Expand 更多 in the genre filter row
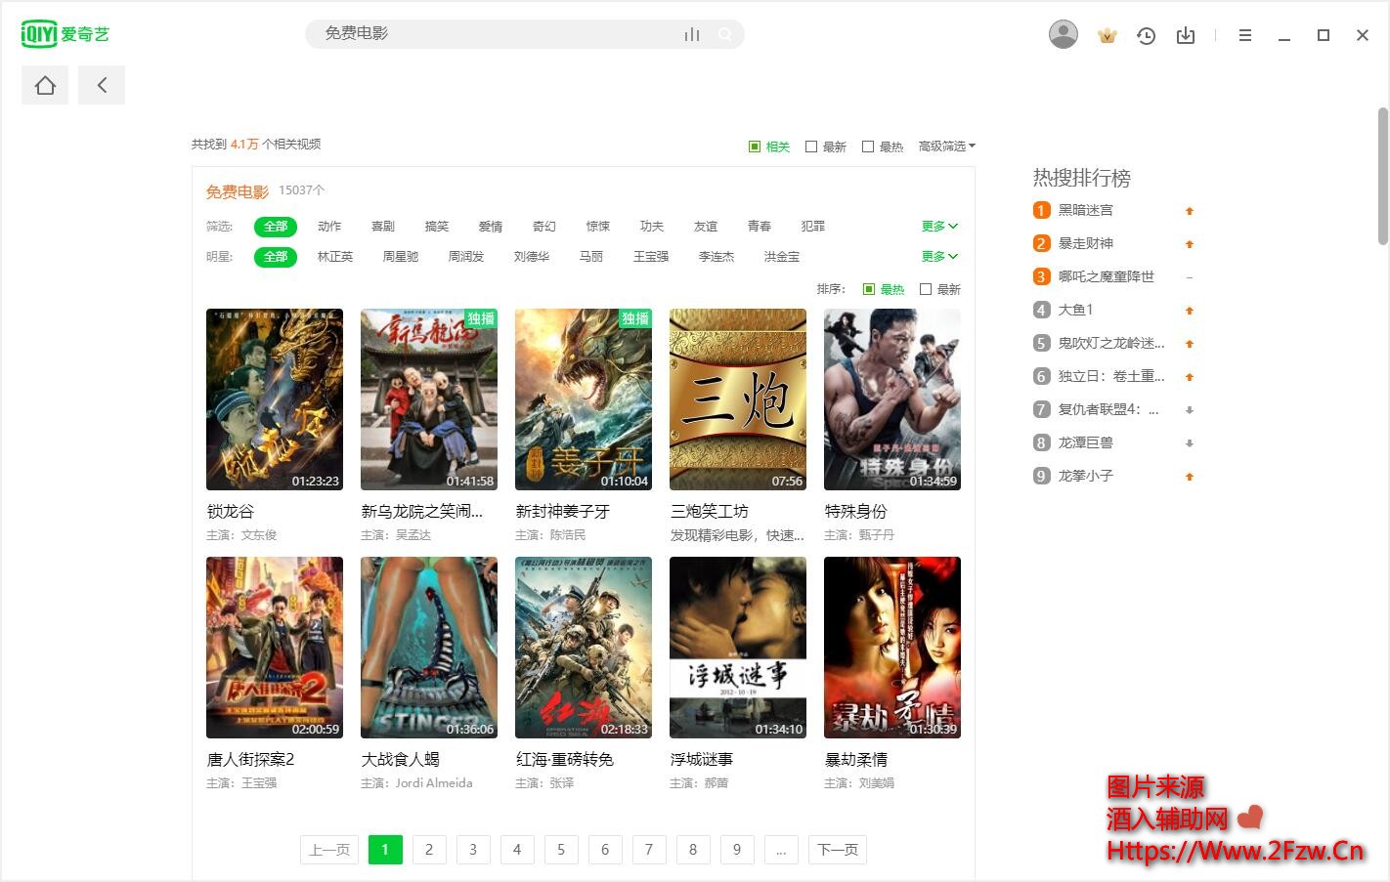The height and width of the screenshot is (882, 1390). pos(939,226)
